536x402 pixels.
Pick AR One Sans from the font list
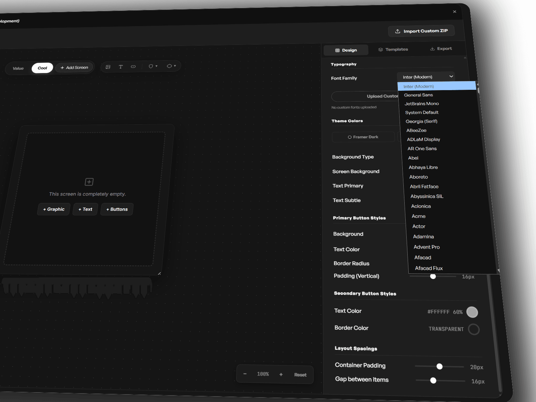pyautogui.click(x=422, y=148)
